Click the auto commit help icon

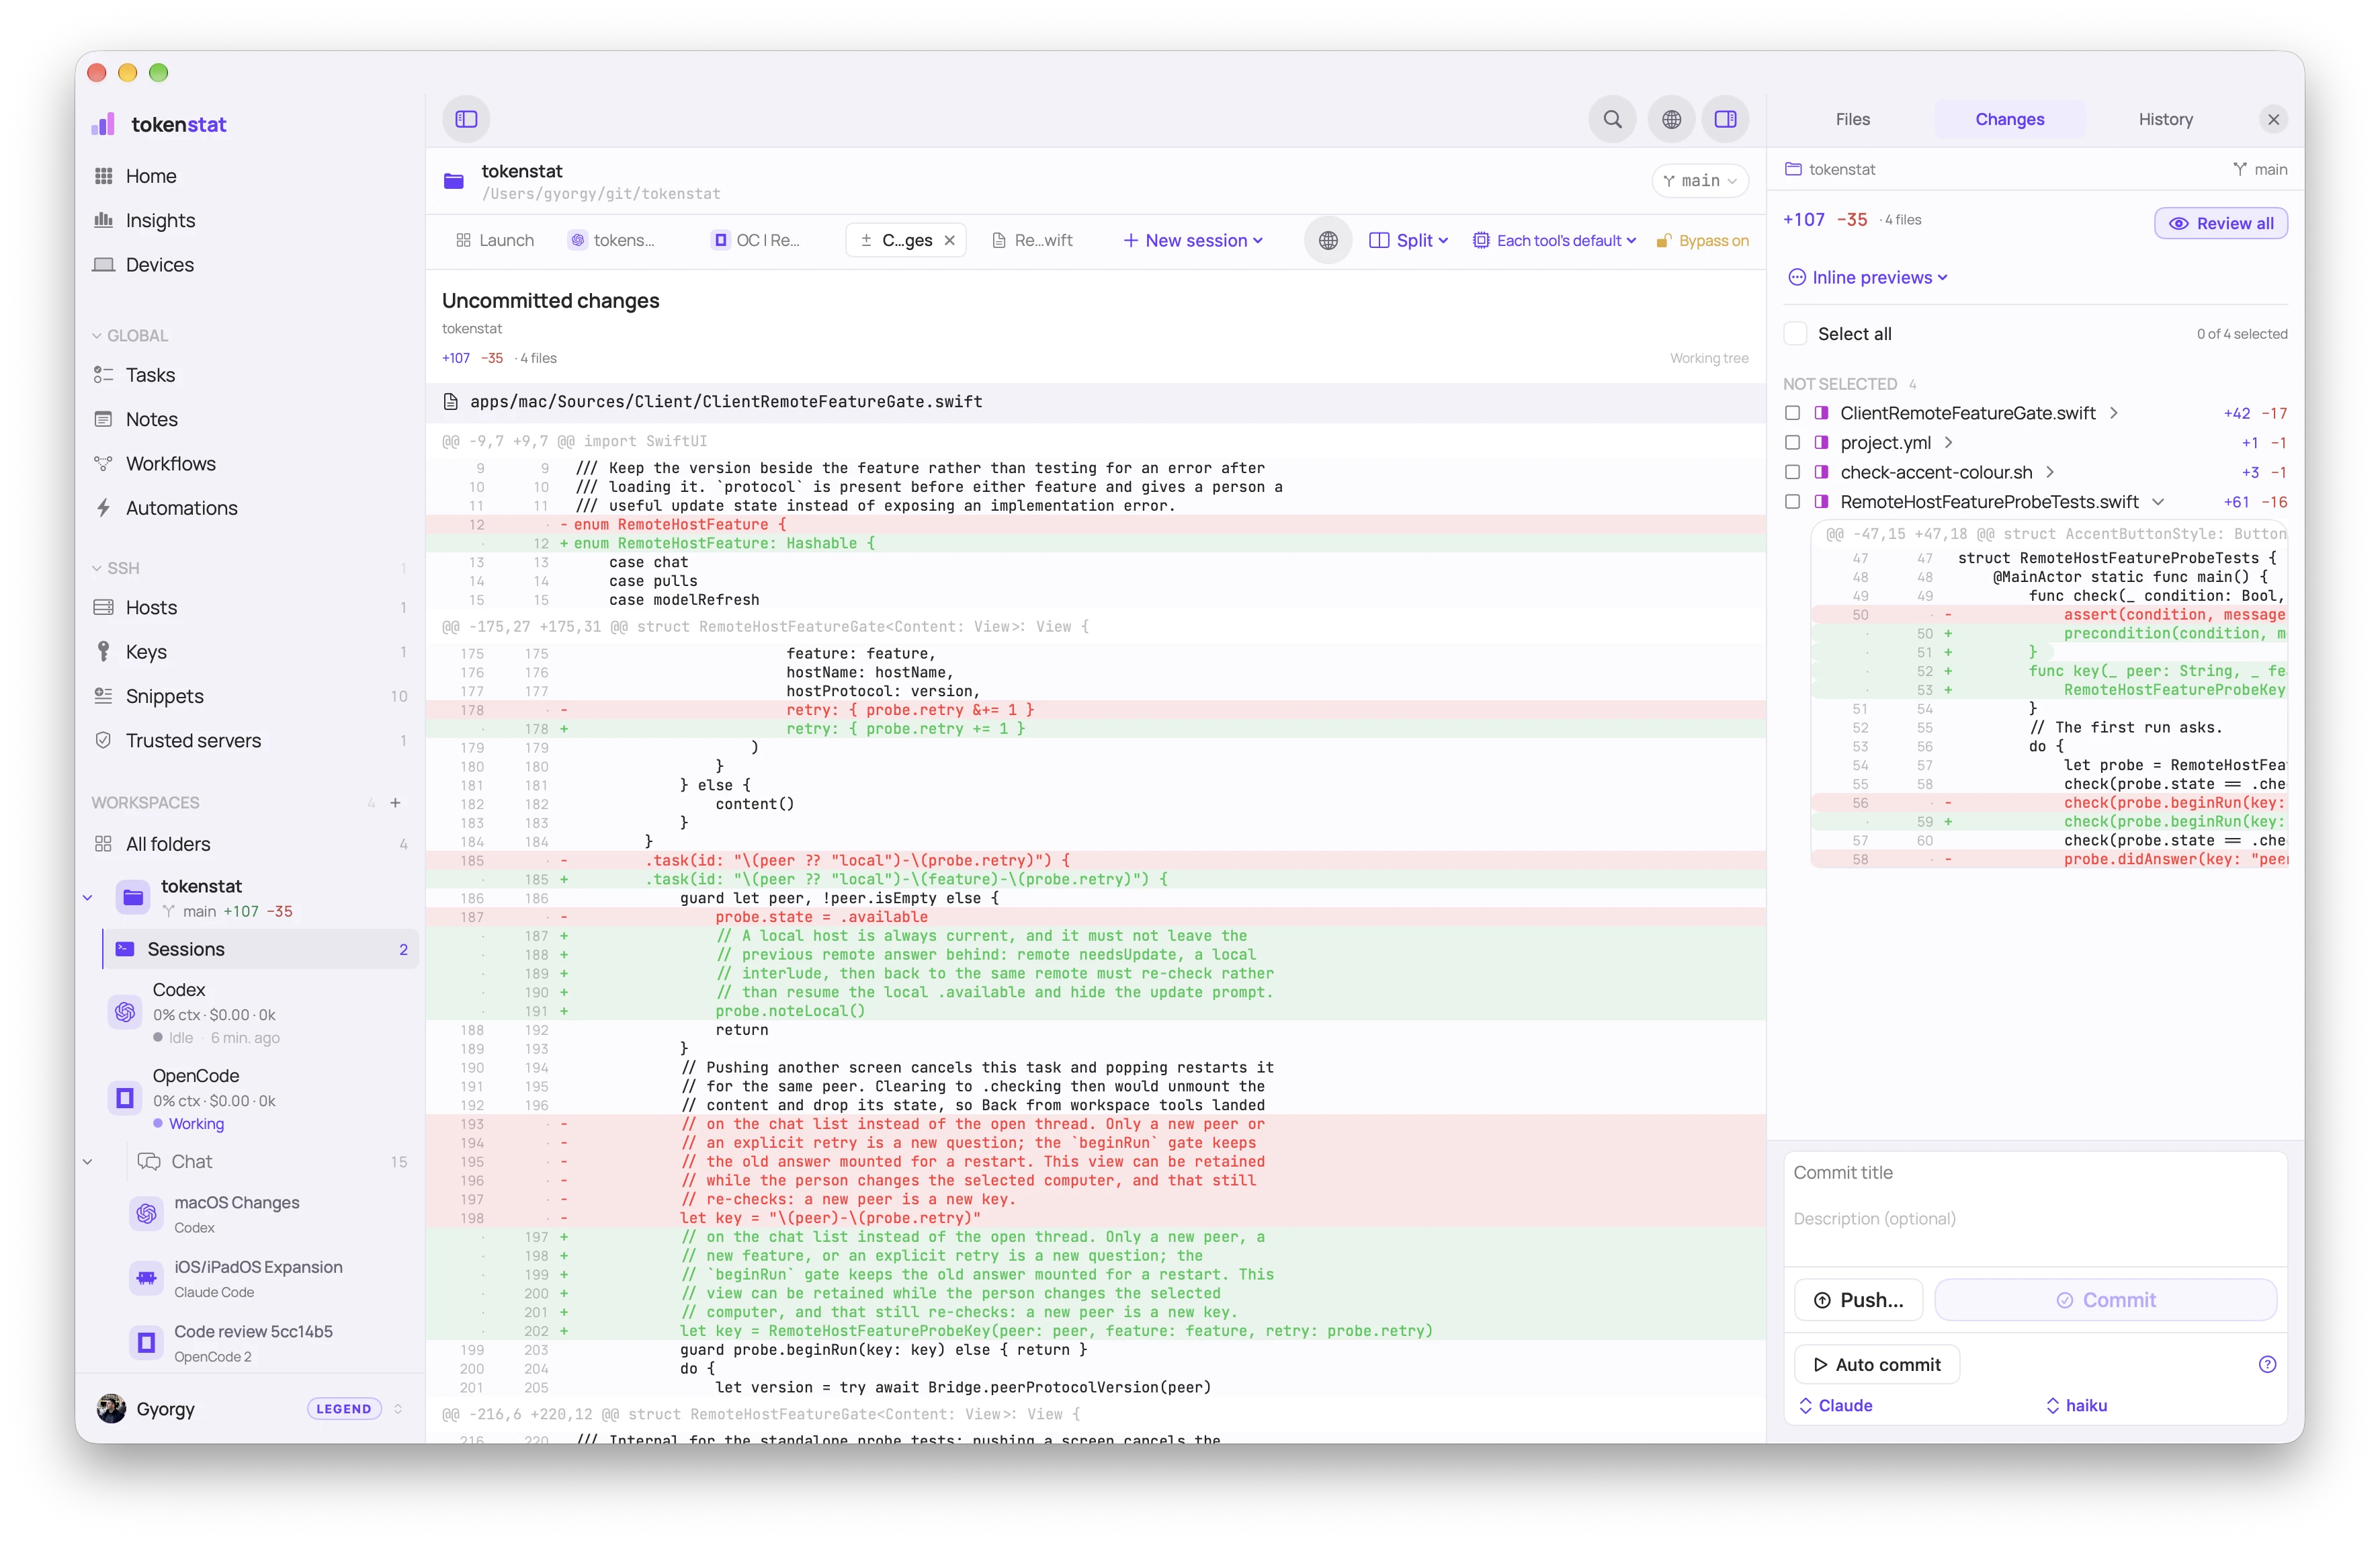pyautogui.click(x=2267, y=1364)
